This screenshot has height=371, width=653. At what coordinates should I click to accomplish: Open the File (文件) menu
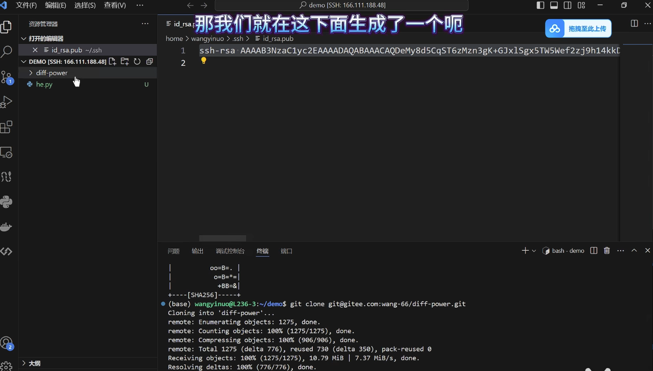pos(26,5)
